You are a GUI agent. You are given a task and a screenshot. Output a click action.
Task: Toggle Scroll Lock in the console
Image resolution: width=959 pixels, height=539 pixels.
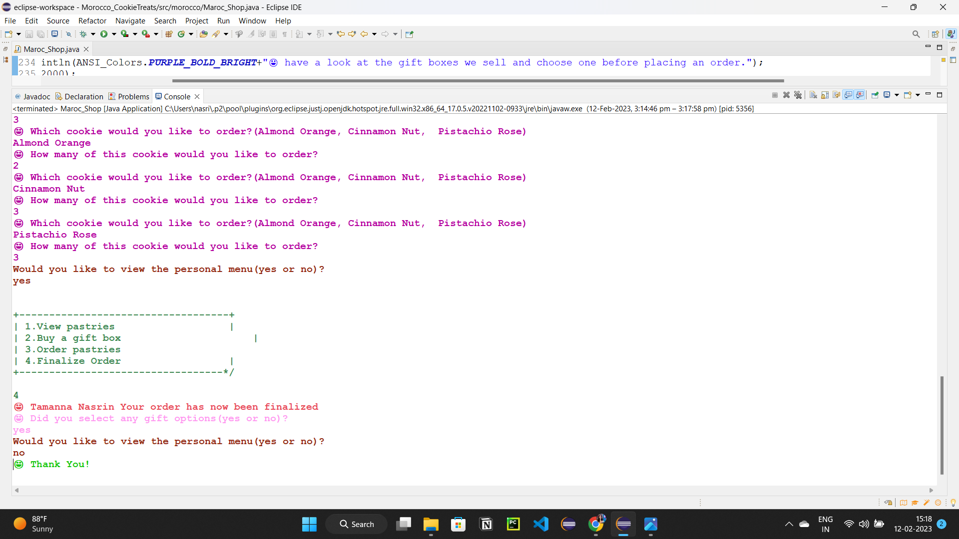825,95
